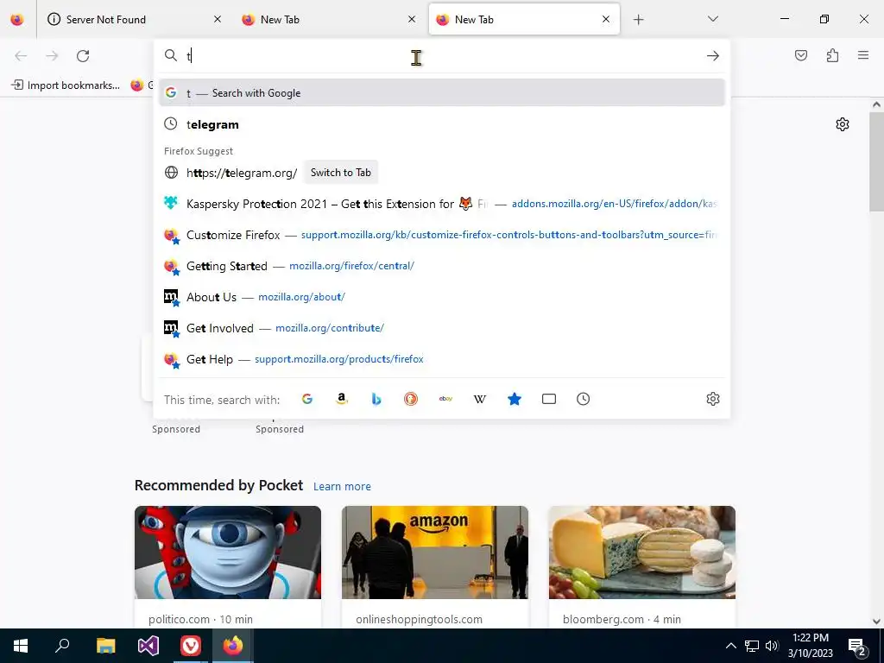
Task: Search this time with DuckDuckGo icon
Action: (411, 399)
